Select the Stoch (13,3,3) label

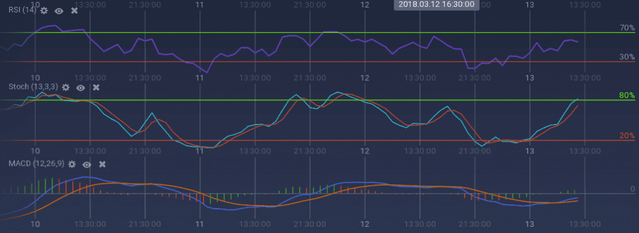(x=34, y=87)
